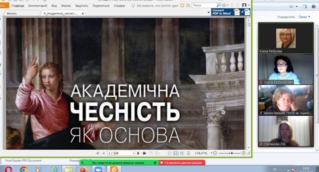319x172 pixels.
Task: Open the folder search icon
Action: 188,6
